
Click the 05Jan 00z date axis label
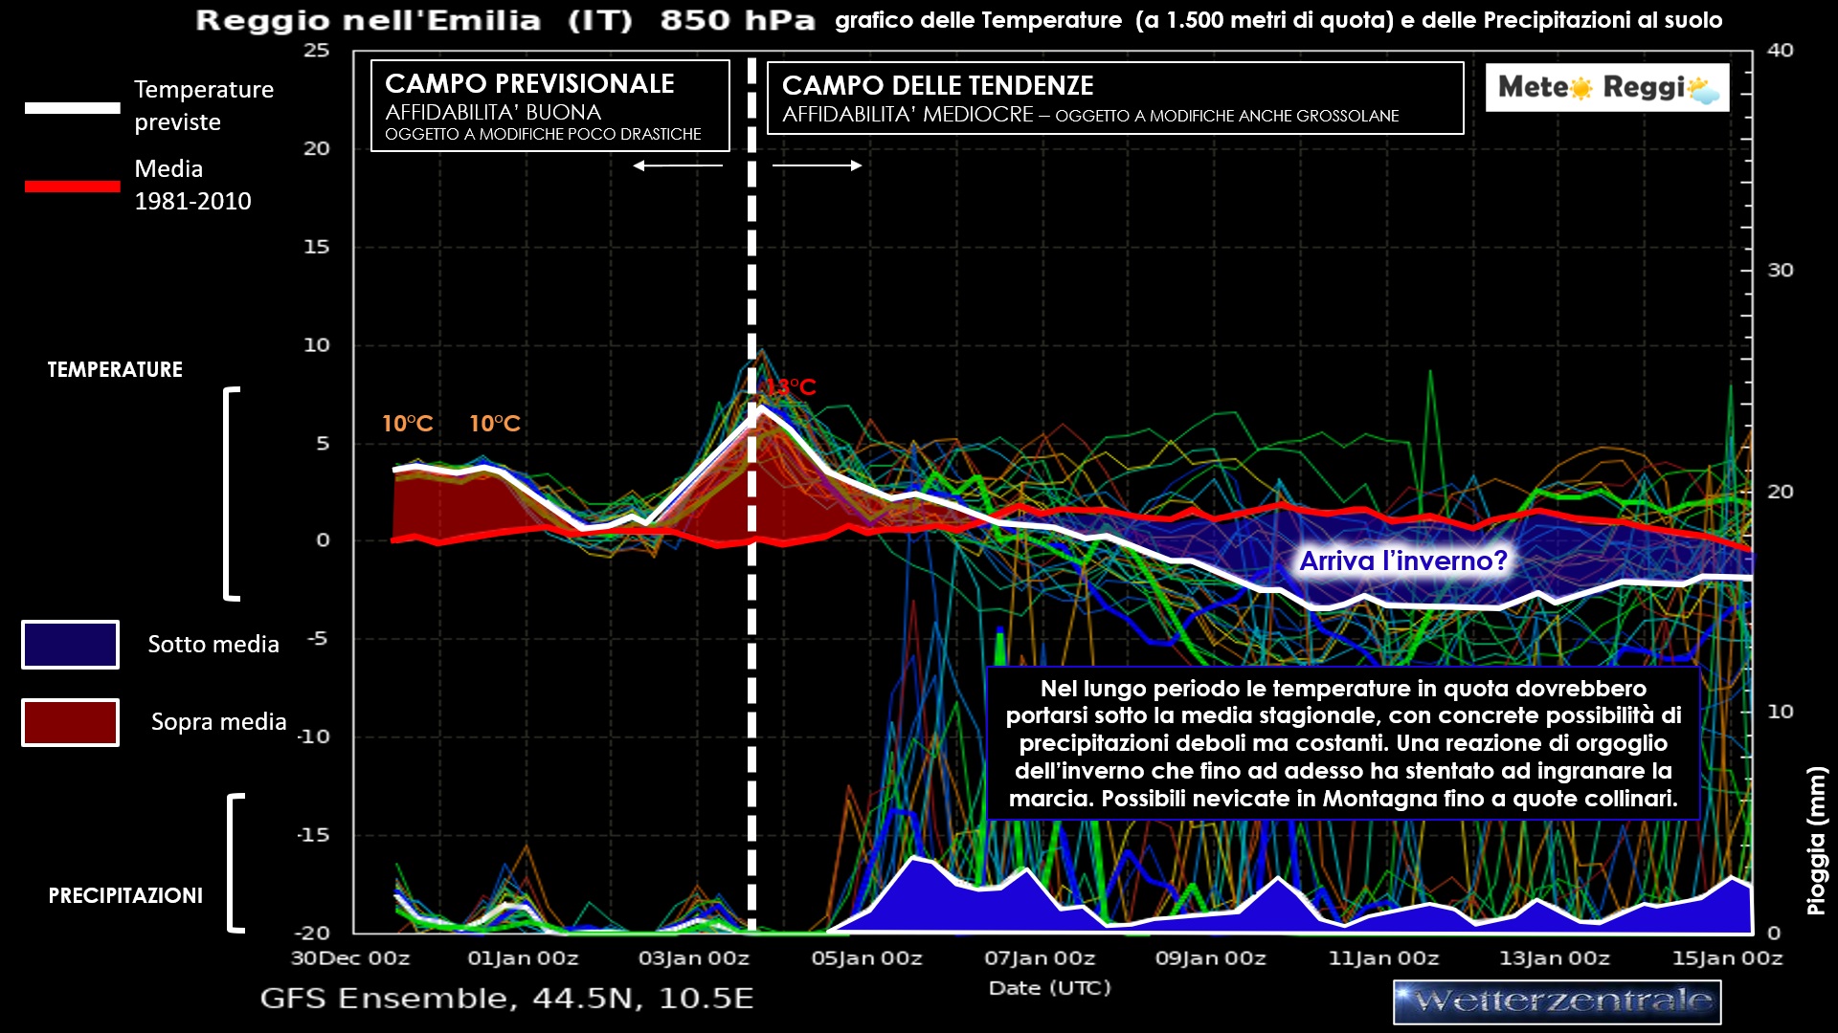click(x=866, y=958)
